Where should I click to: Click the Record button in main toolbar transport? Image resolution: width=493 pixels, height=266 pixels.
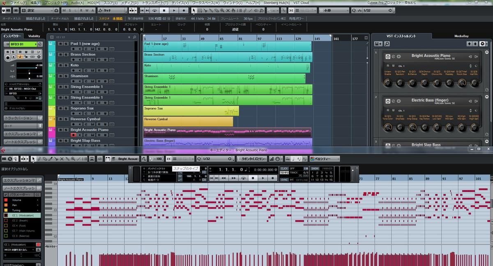184,10
